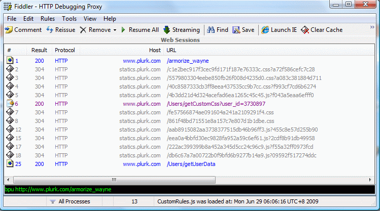Click the session count 13 in status bar
The image size is (380, 211).
tap(134, 201)
